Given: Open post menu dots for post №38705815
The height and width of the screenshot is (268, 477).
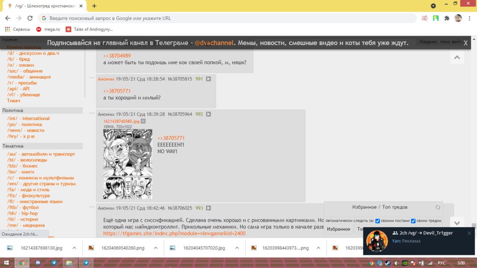Looking at the screenshot, I should (92, 78).
